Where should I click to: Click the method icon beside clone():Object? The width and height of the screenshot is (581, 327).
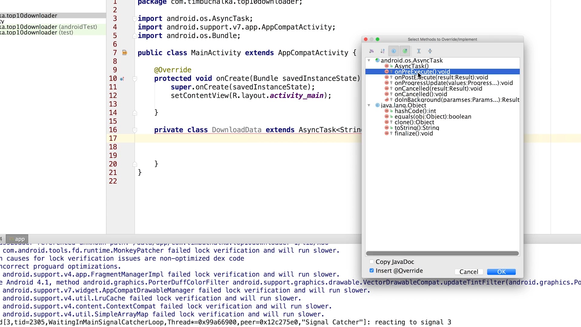[387, 122]
